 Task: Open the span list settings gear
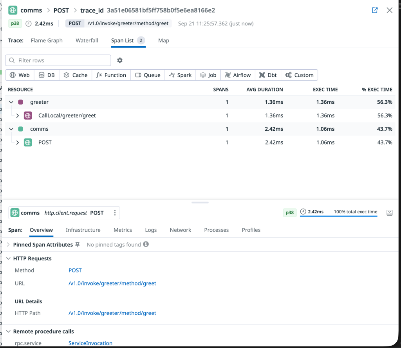click(119, 60)
